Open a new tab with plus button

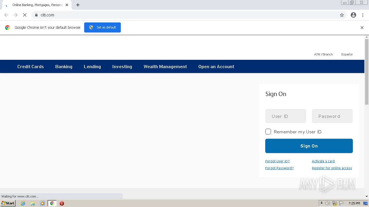click(x=78, y=5)
